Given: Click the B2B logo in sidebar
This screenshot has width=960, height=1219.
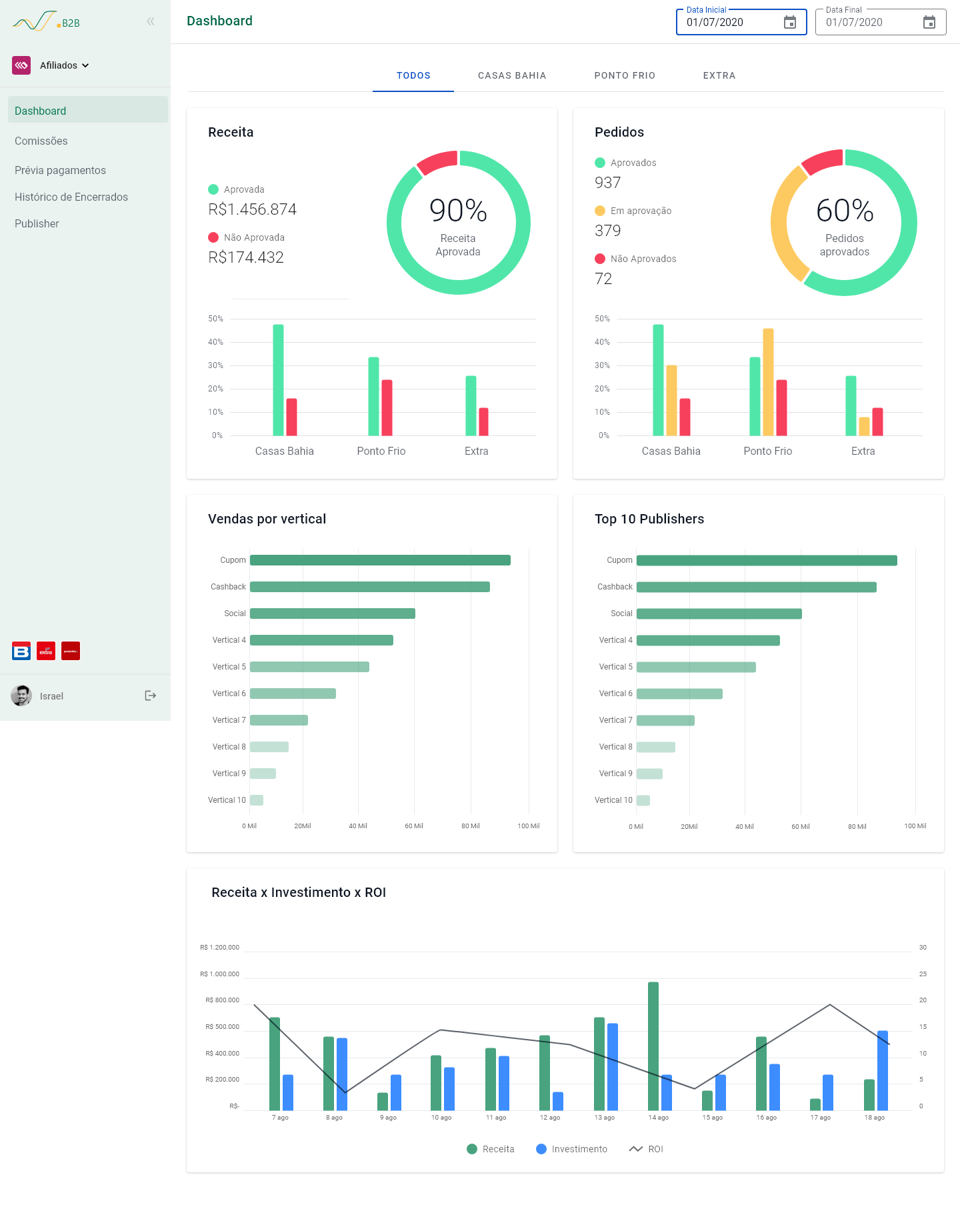Looking at the screenshot, I should (46, 21).
